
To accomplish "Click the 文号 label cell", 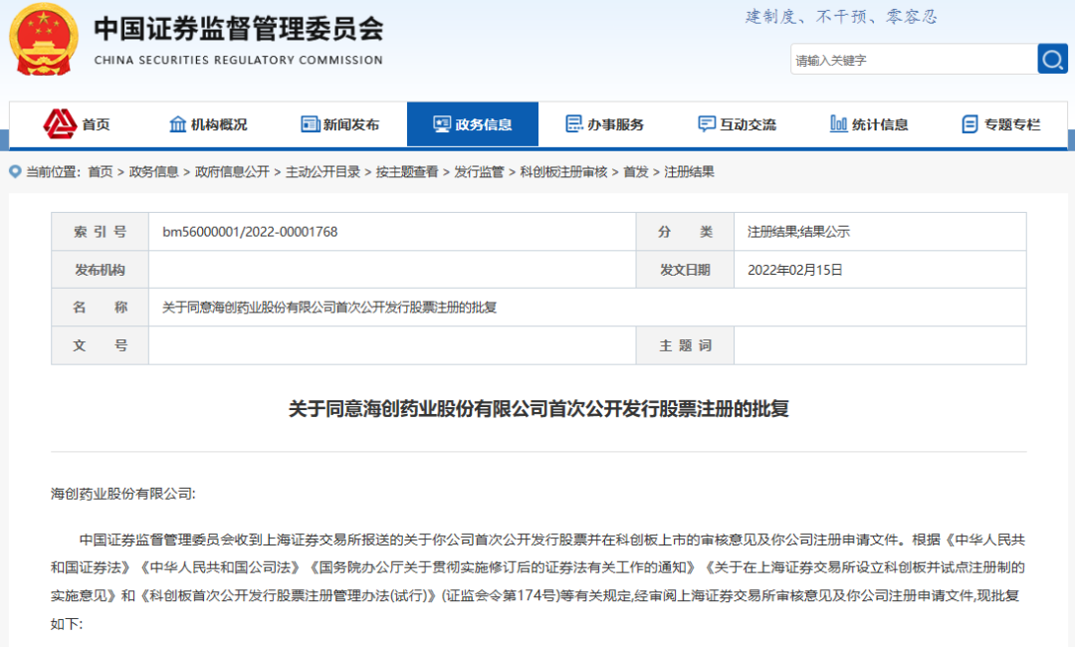I will [x=101, y=345].
